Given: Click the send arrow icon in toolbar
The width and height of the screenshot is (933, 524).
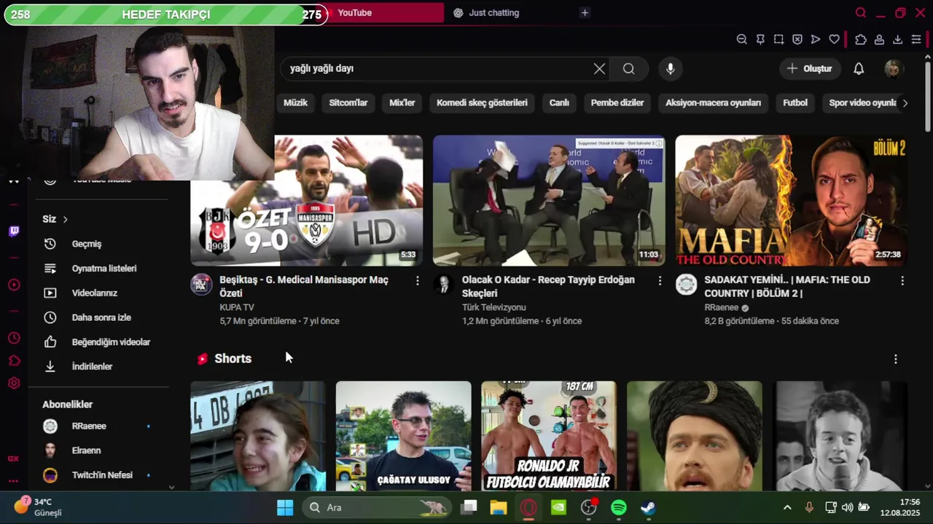Looking at the screenshot, I should (816, 39).
